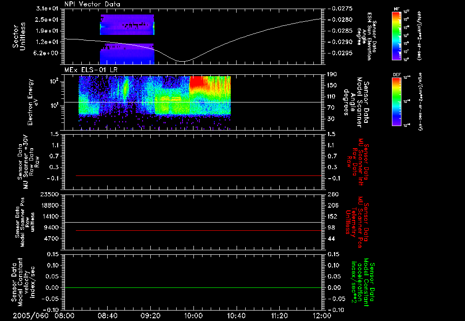Click the "98" telemetry tick label
This screenshot has height=321, width=465.
point(331,228)
